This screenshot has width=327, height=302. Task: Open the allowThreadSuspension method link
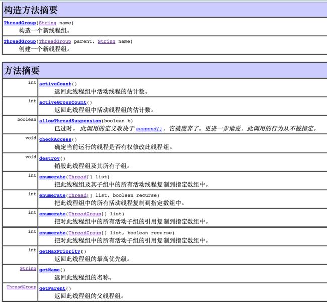pyautogui.click(x=70, y=121)
